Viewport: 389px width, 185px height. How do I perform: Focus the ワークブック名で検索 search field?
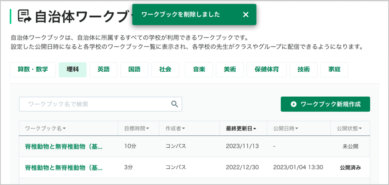point(100,104)
